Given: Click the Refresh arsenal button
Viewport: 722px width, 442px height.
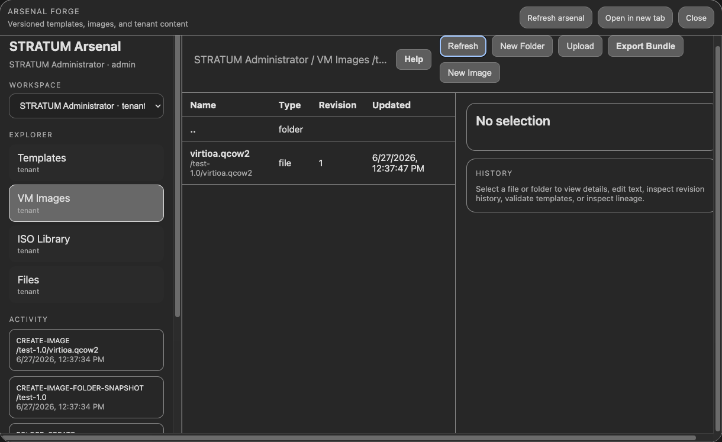Looking at the screenshot, I should coord(556,18).
